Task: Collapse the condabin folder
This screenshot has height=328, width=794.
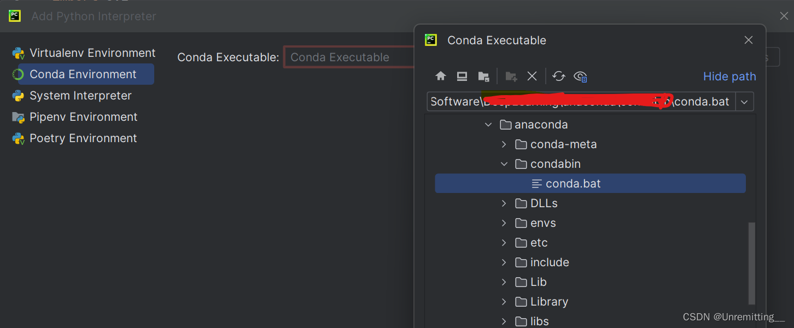Action: pyautogui.click(x=504, y=164)
